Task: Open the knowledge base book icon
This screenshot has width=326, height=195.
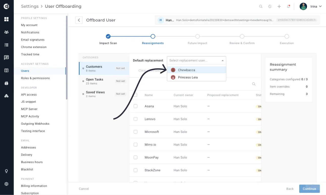Action: click(7, 70)
